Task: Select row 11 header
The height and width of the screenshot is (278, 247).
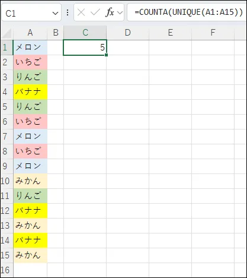Action: [7, 196]
